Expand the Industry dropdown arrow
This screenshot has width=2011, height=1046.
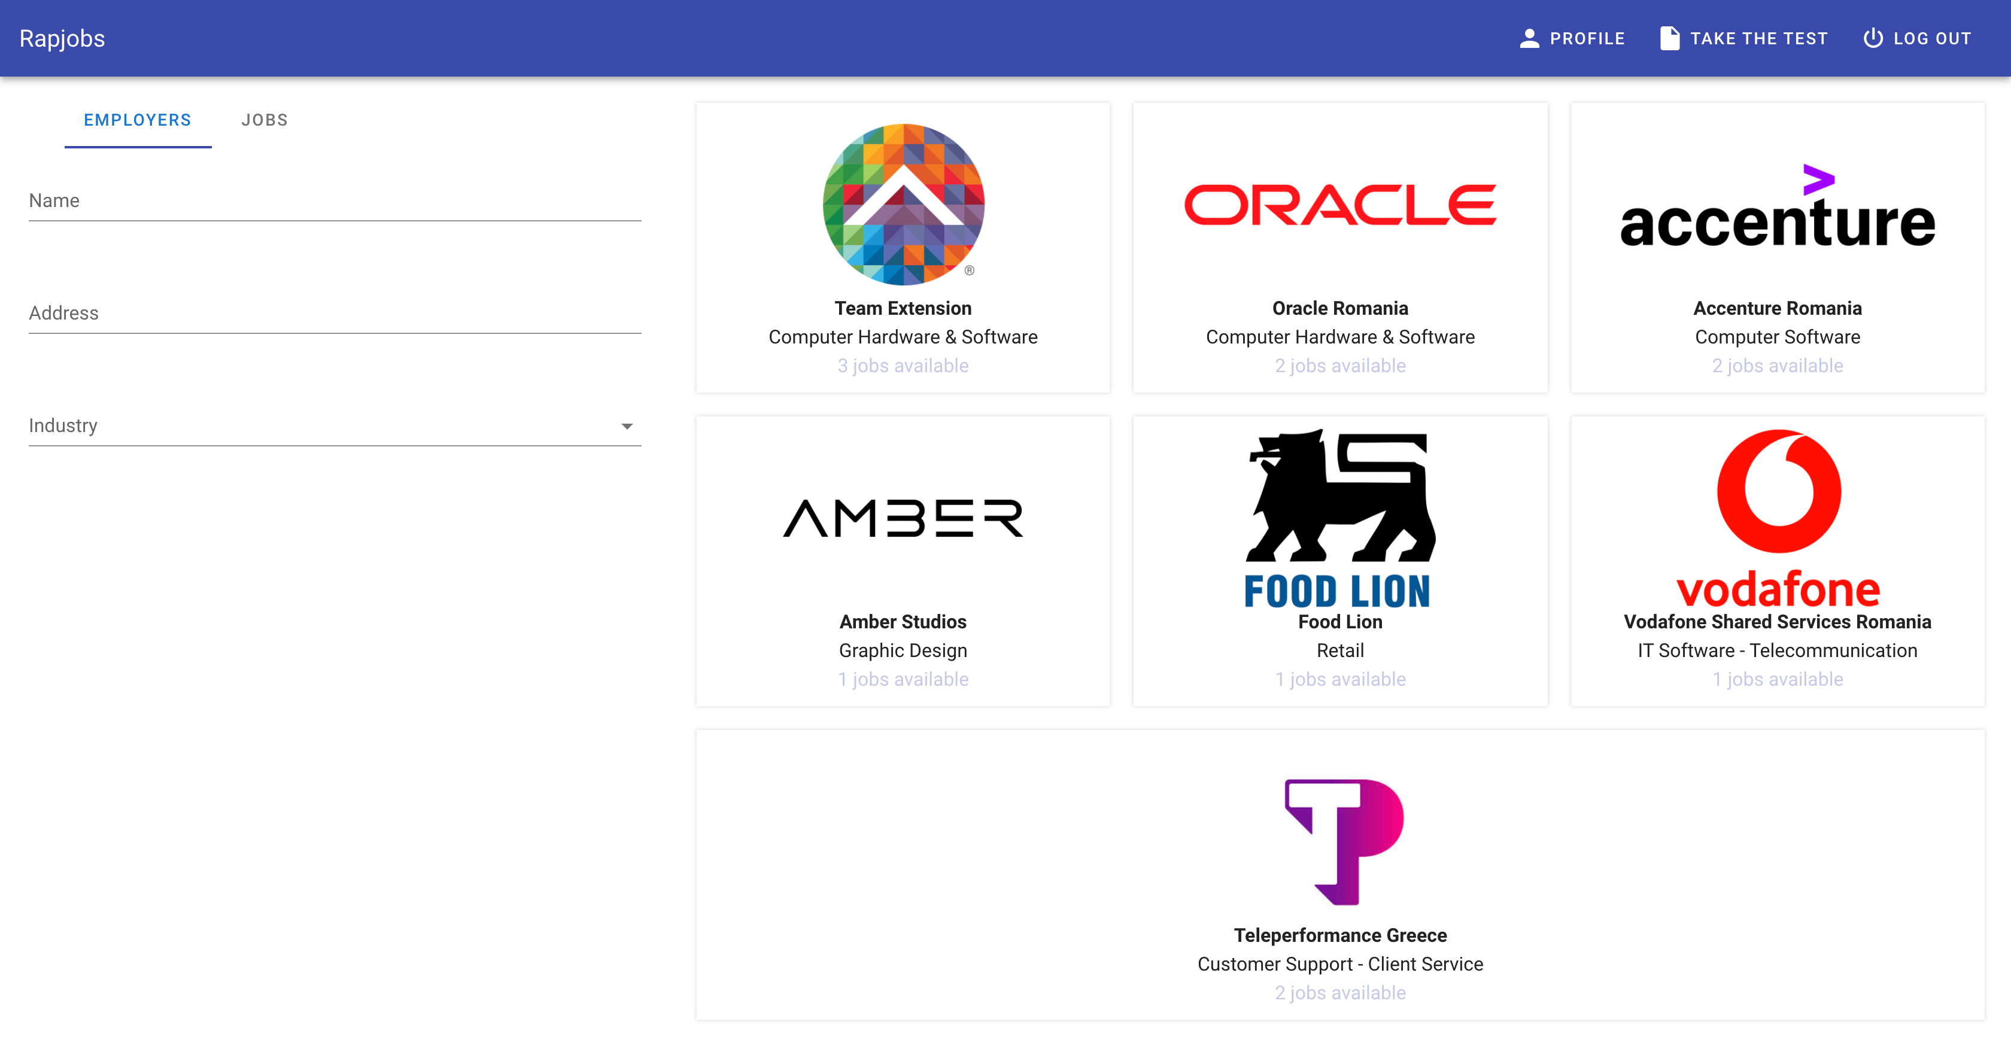626,426
